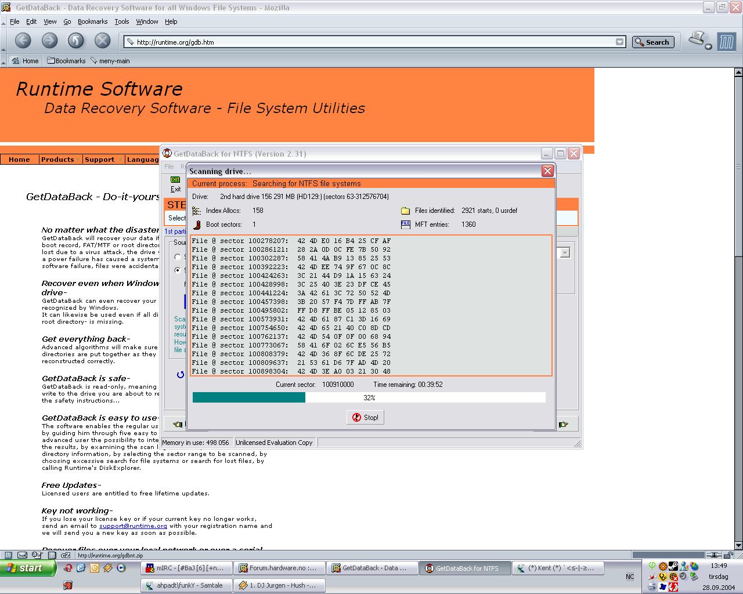The height and width of the screenshot is (594, 743).
Task: Open the Help menu in Mozilla
Action: 171,21
